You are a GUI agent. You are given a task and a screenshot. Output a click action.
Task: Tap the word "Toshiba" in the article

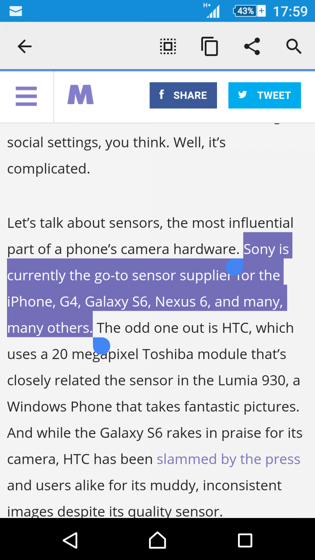click(168, 354)
